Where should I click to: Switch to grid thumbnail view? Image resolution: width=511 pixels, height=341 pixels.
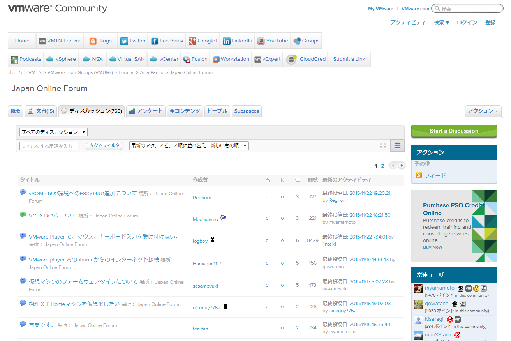click(x=383, y=145)
